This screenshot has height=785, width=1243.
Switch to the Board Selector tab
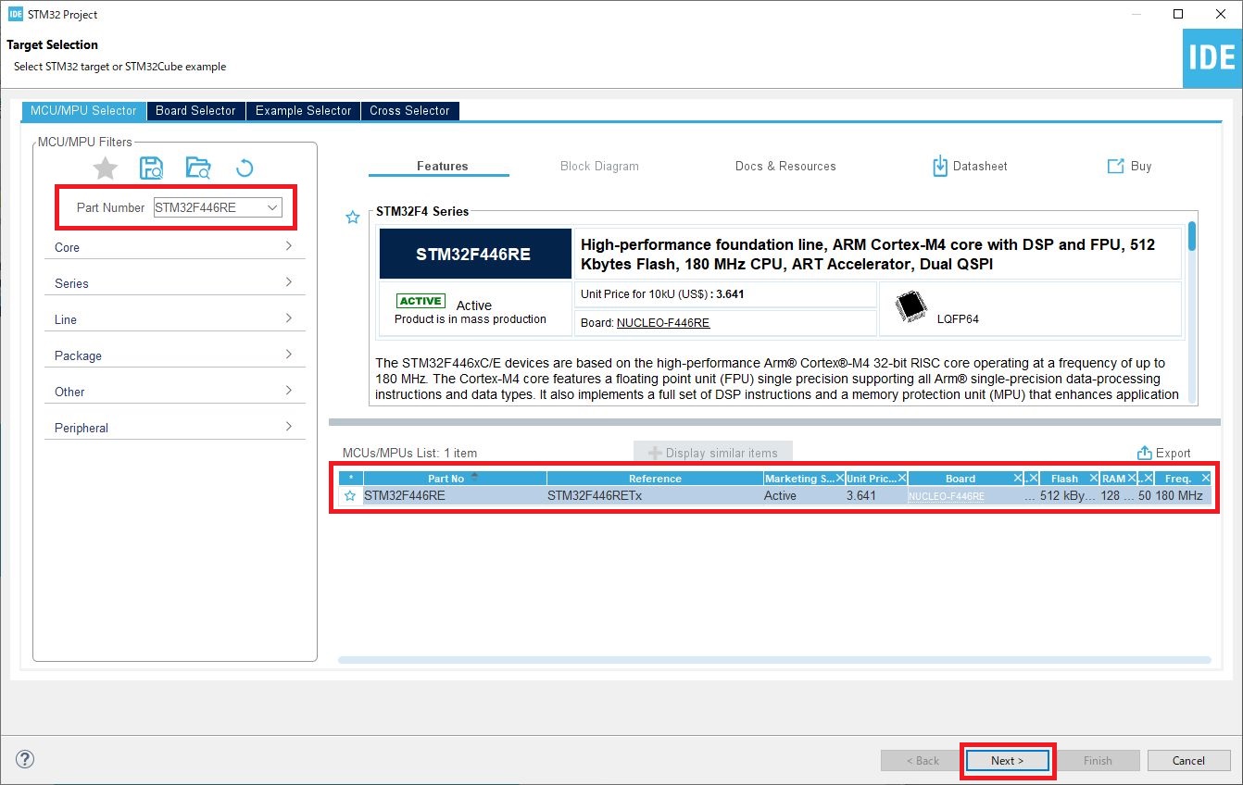pyautogui.click(x=195, y=110)
